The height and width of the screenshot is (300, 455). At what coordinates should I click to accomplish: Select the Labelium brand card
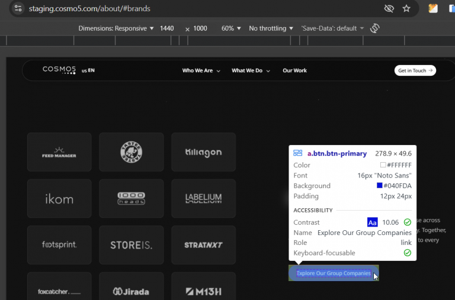203,199
